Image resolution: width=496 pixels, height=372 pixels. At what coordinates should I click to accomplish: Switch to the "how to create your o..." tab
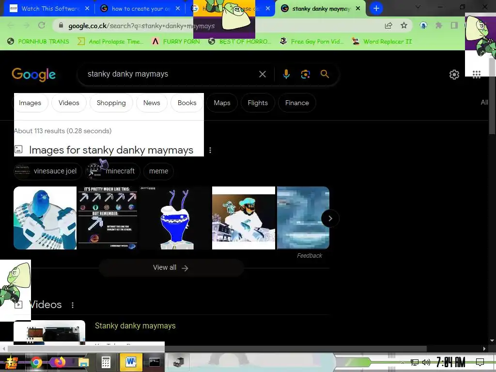tap(139, 9)
